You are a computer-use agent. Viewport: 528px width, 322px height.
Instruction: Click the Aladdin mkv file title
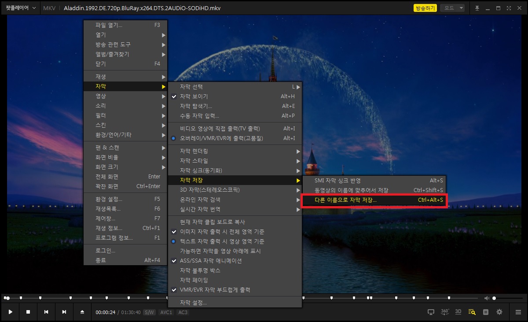click(142, 8)
